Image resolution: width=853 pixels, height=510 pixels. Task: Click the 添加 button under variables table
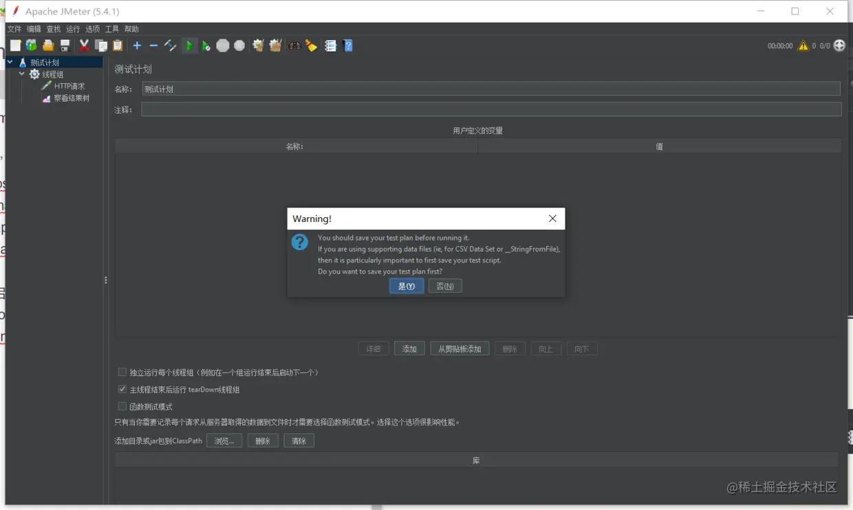tap(409, 348)
